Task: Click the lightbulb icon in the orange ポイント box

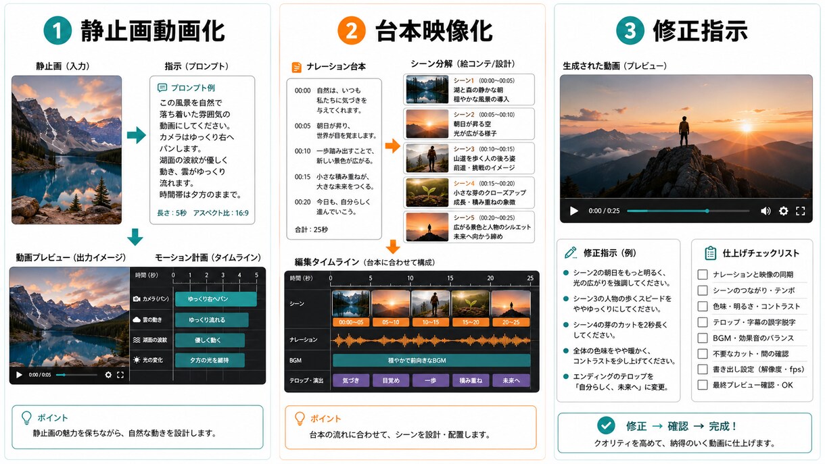Action: [x=300, y=418]
